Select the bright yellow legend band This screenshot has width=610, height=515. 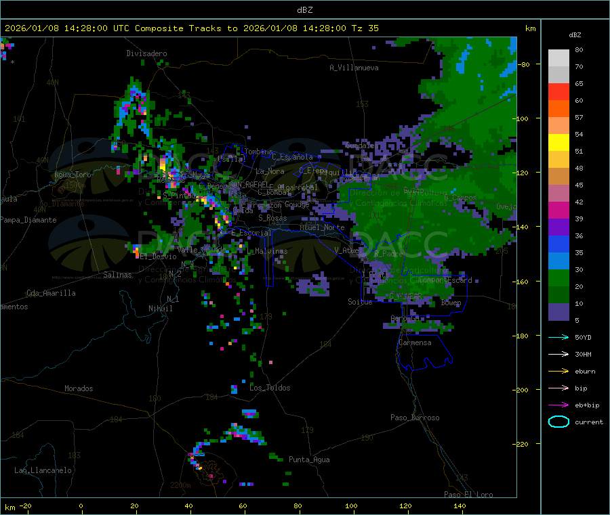tap(558, 143)
